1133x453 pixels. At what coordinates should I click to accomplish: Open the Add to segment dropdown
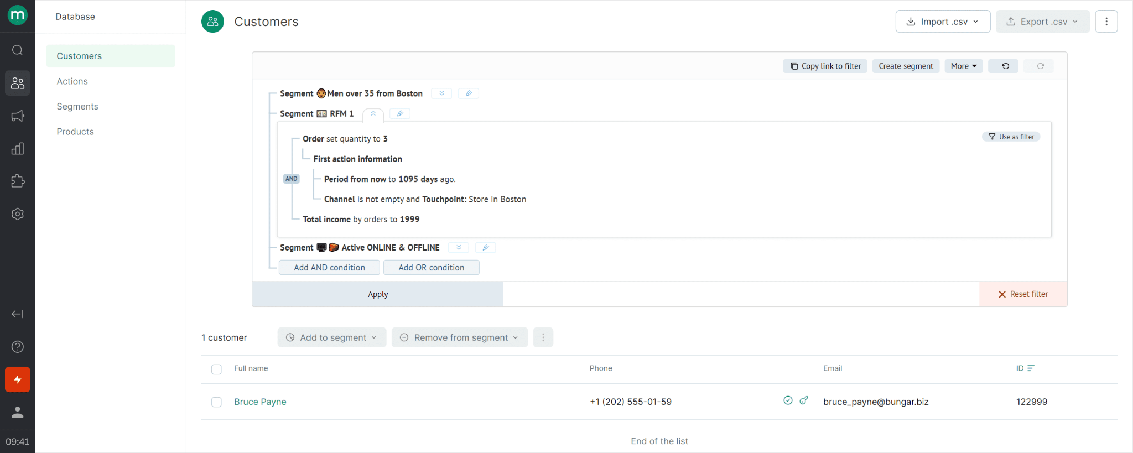click(332, 337)
